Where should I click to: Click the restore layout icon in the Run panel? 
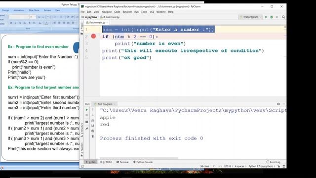coord(87,122)
